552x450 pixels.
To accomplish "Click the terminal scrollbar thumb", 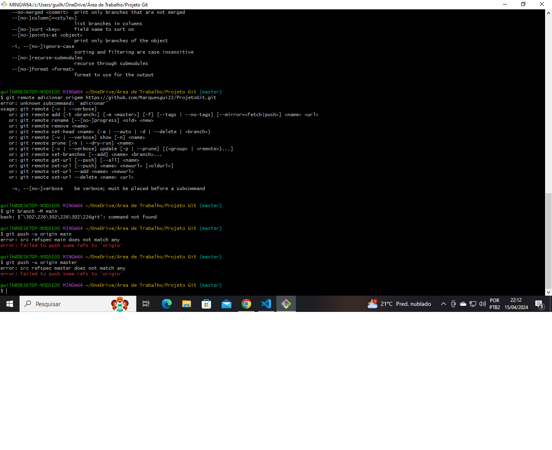I will pos(549,240).
